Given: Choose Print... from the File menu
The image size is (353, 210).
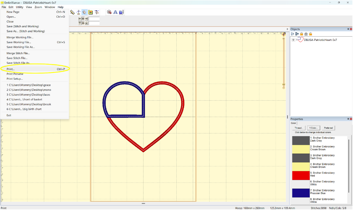Looking at the screenshot, I should [x=11, y=69].
